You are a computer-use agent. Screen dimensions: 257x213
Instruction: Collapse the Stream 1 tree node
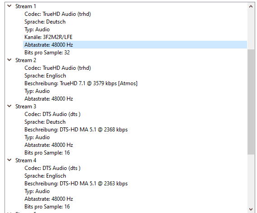(10, 6)
